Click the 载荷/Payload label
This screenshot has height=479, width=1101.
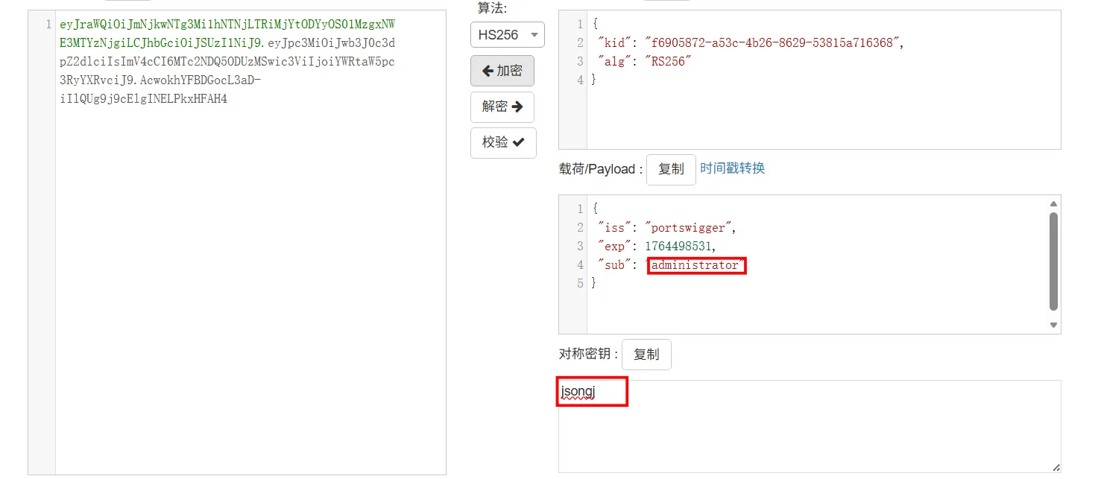601,169
